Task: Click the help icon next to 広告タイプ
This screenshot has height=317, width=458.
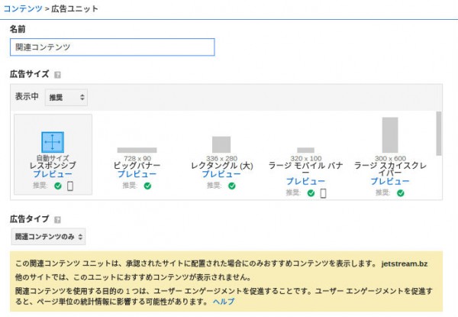Action: coord(58,220)
